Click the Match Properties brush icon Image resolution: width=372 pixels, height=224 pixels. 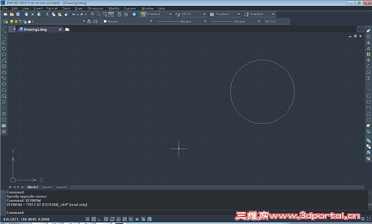click(x=66, y=14)
